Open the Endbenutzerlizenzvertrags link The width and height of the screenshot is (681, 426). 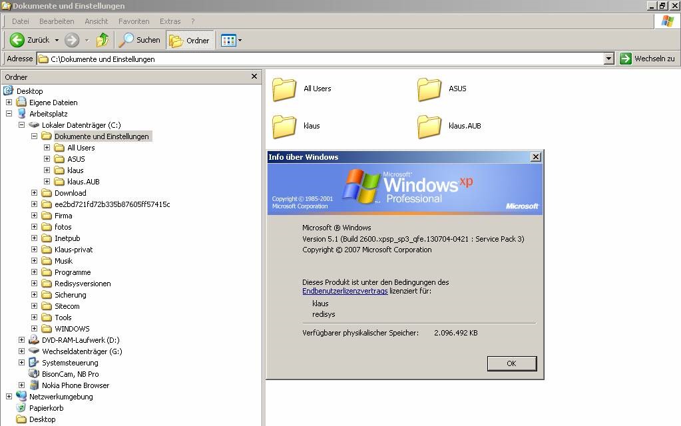point(345,291)
